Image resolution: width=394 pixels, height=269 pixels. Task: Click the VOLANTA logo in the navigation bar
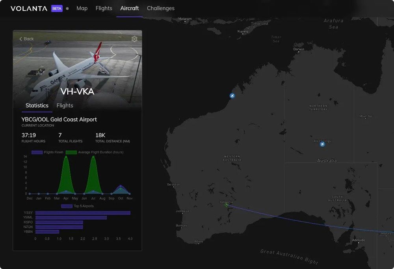click(28, 8)
